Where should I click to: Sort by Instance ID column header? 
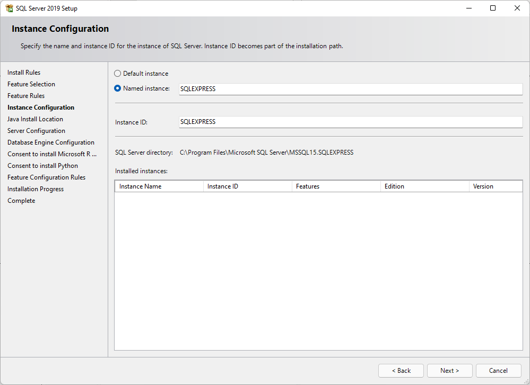coord(247,186)
